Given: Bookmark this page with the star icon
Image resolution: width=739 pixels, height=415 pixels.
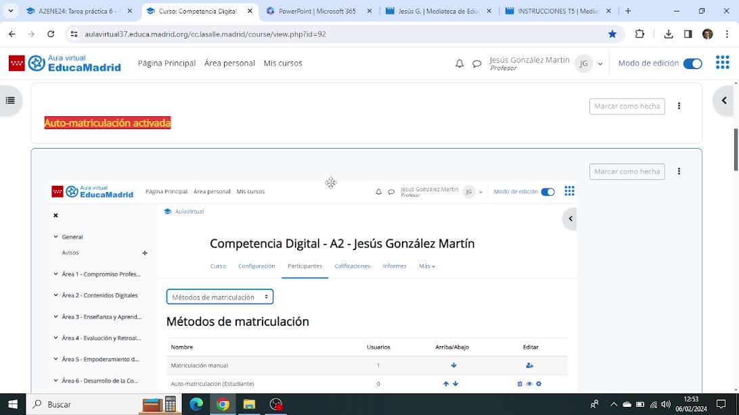Looking at the screenshot, I should click(x=612, y=34).
